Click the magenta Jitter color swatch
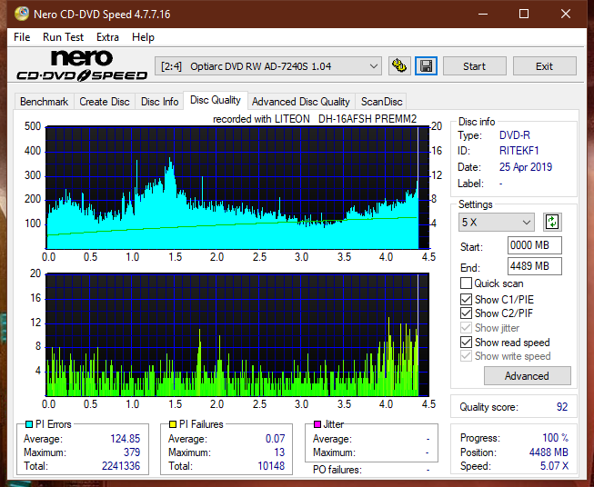The image size is (594, 487). [x=317, y=424]
